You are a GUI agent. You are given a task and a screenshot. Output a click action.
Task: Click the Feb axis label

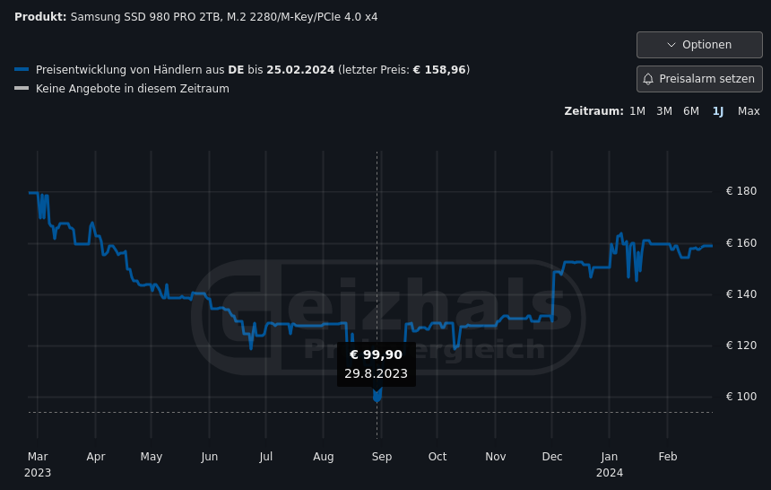(667, 457)
